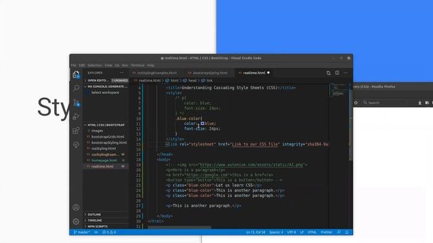The height and width of the screenshot is (243, 433).
Task: Select the realtime.html editor tab
Action: pos(254,73)
